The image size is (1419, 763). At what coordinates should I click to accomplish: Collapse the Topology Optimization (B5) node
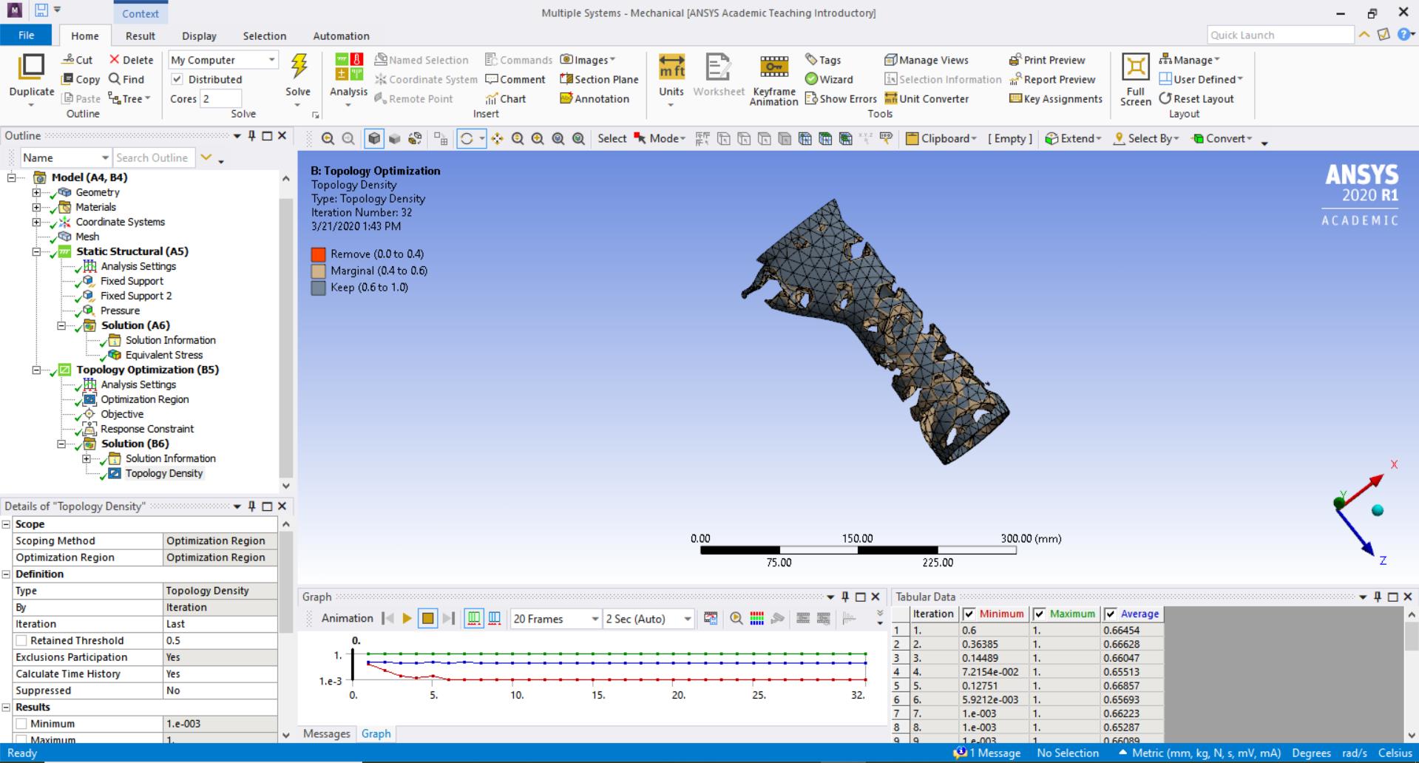pyautogui.click(x=36, y=370)
